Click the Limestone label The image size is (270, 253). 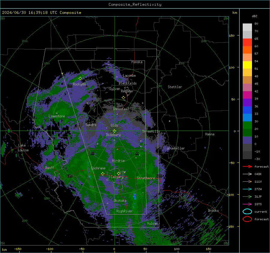coord(57,116)
